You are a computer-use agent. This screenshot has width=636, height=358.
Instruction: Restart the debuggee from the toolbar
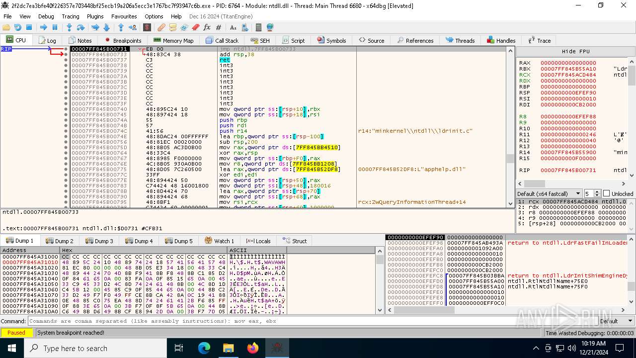[18, 27]
